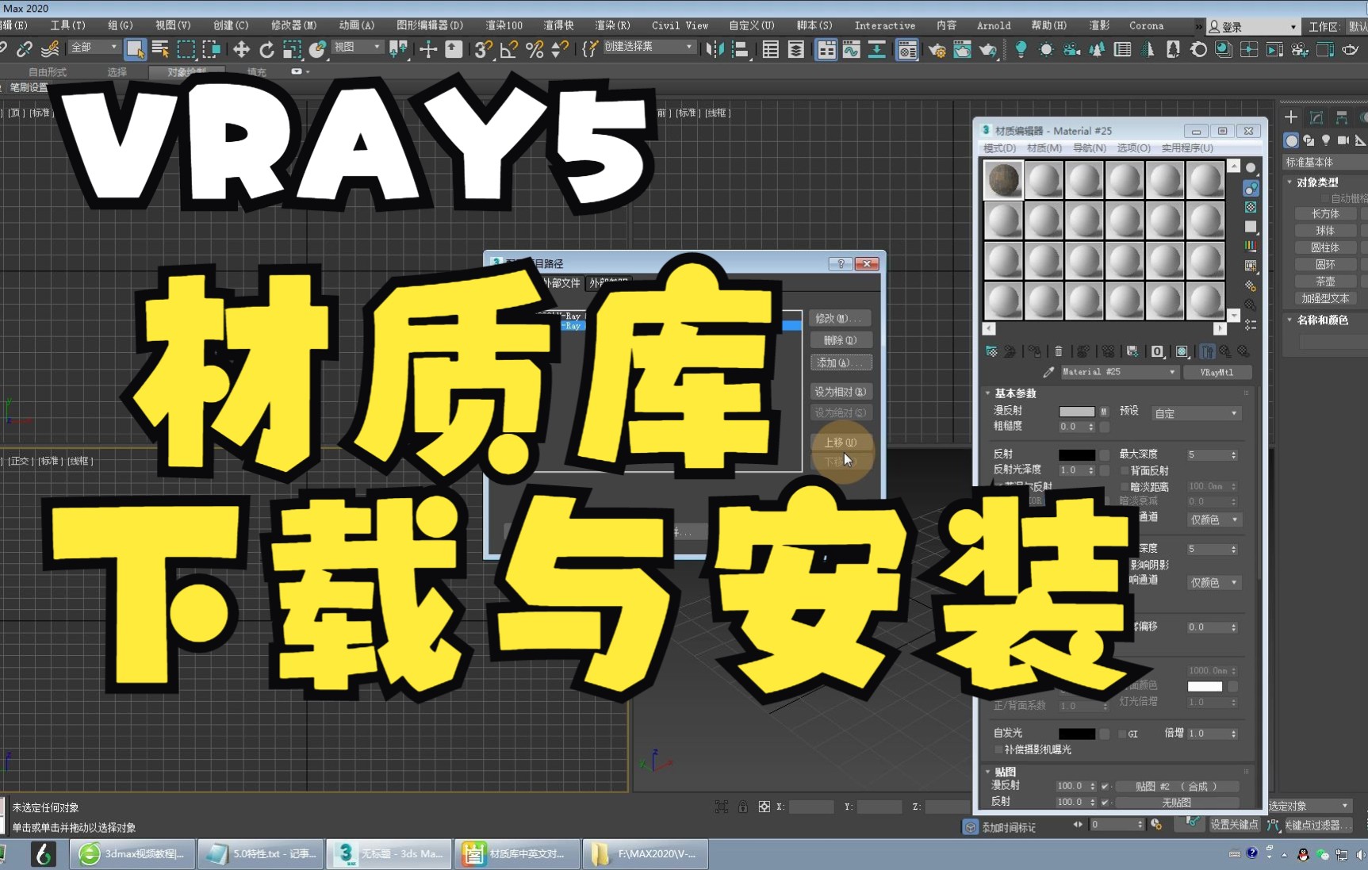Screen dimensions: 1368x870
Task: Click the Go to Parent icon in Material Editor
Action: [x=1225, y=351]
